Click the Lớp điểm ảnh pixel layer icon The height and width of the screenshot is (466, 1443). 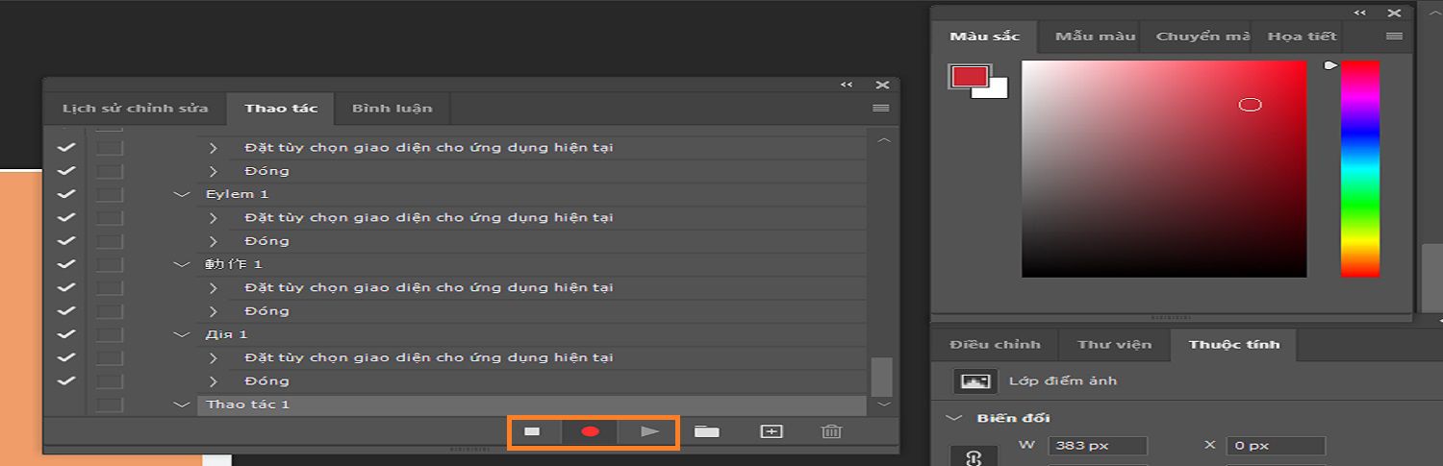coord(975,381)
